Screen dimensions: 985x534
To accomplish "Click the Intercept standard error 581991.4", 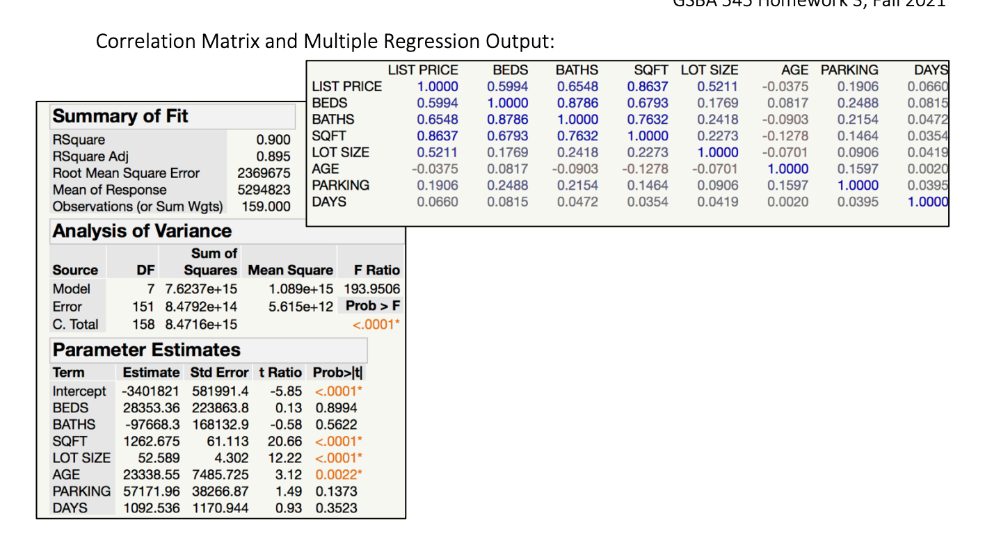I will [x=220, y=391].
